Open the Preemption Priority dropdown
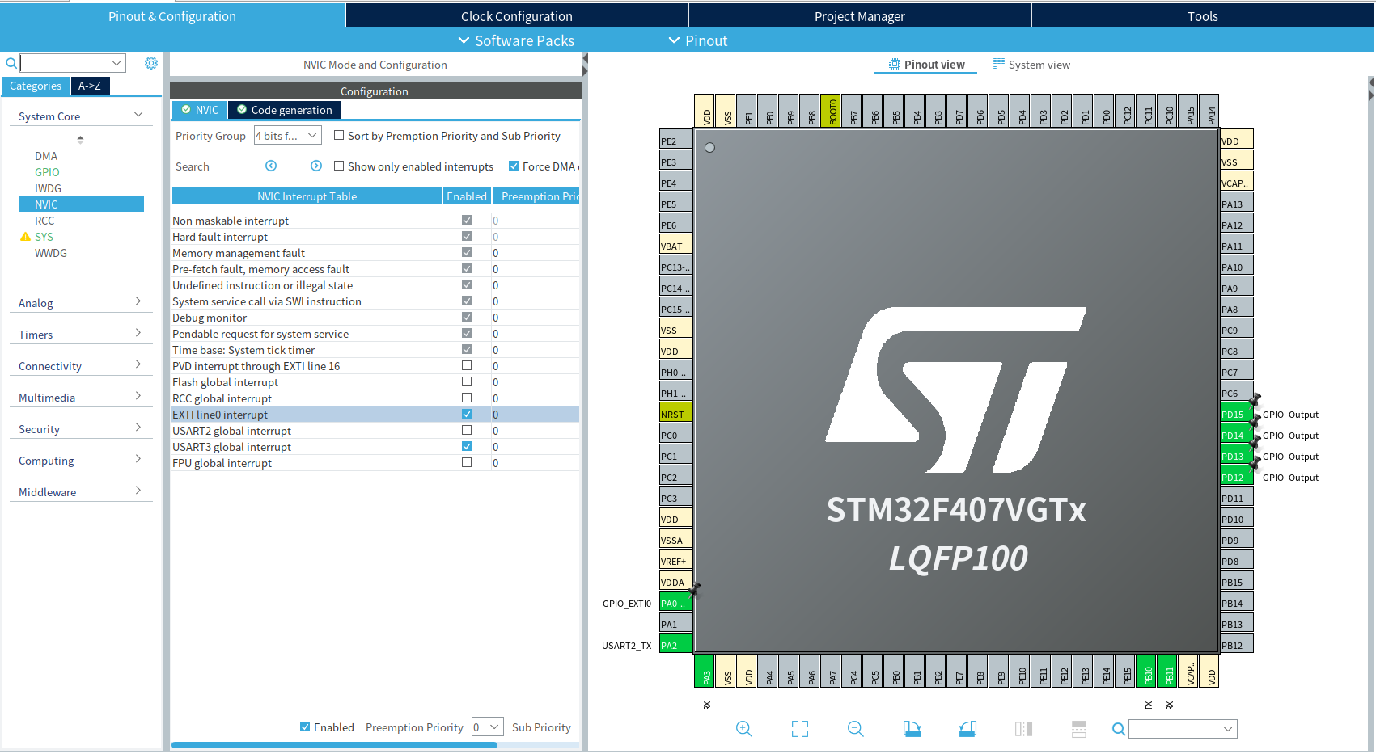This screenshot has width=1376, height=754. pos(488,727)
